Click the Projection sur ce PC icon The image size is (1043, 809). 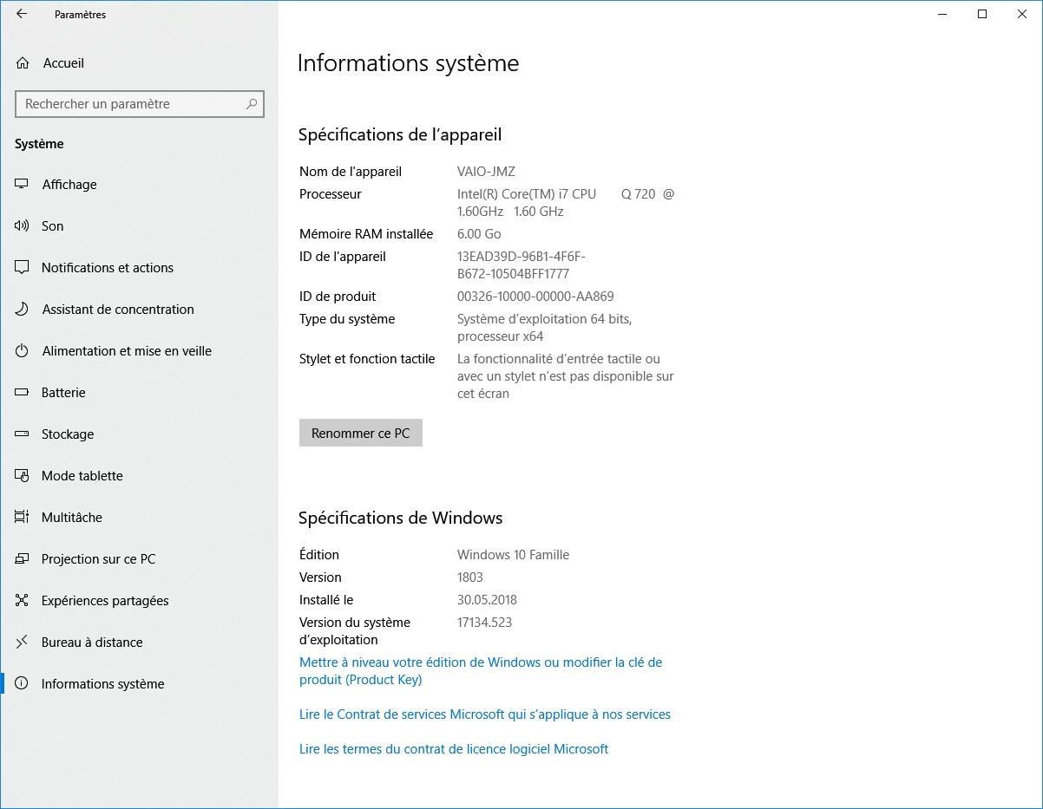tap(23, 559)
